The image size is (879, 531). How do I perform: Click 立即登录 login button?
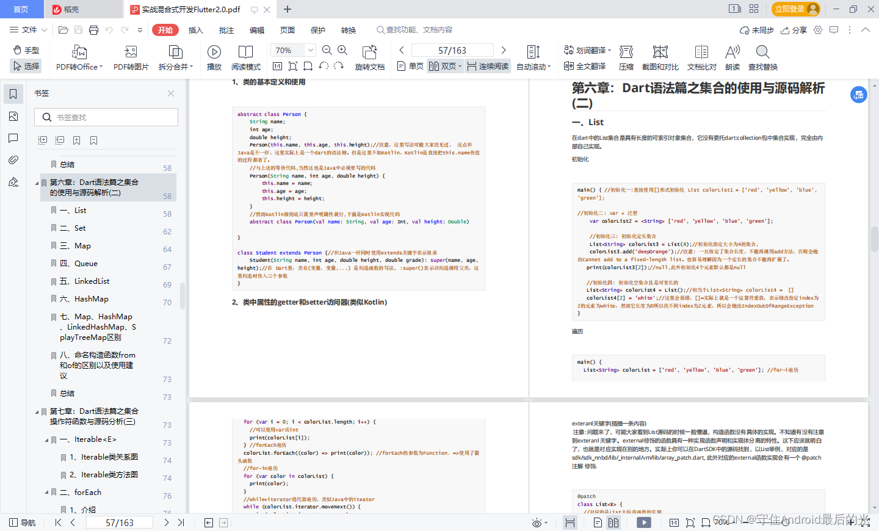(795, 9)
